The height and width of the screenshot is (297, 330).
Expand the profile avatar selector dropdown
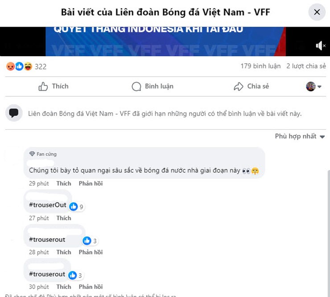point(313,87)
